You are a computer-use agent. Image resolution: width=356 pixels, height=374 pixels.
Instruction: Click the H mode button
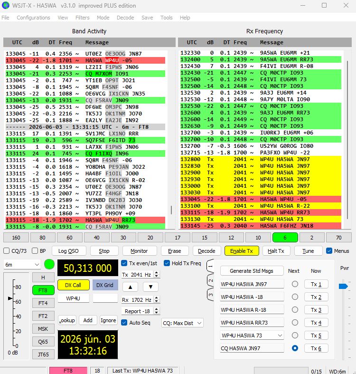click(x=43, y=278)
